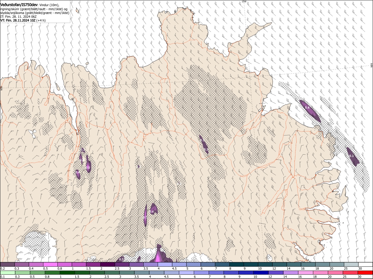Click top legend swatch between 0.5 and 0.8
The width and height of the screenshot is (373, 279).
tap(50, 264)
